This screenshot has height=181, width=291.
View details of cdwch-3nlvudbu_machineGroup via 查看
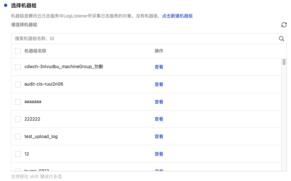coord(159,67)
